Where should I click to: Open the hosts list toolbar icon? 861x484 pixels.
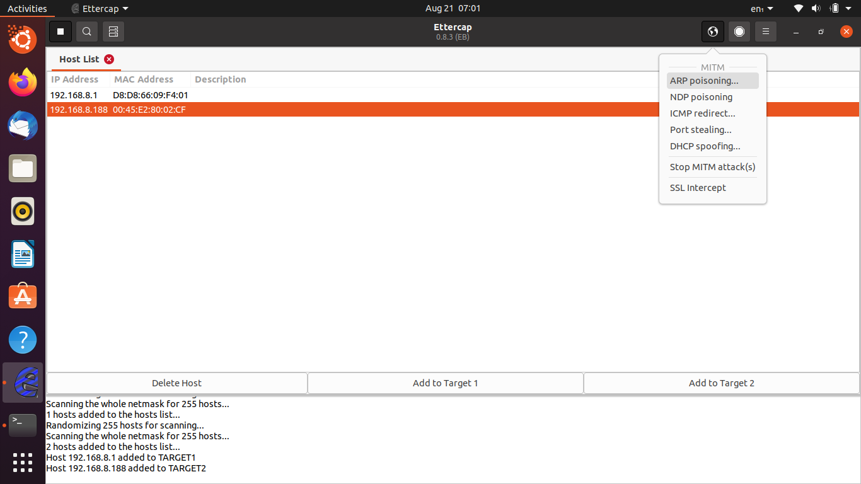click(x=113, y=32)
